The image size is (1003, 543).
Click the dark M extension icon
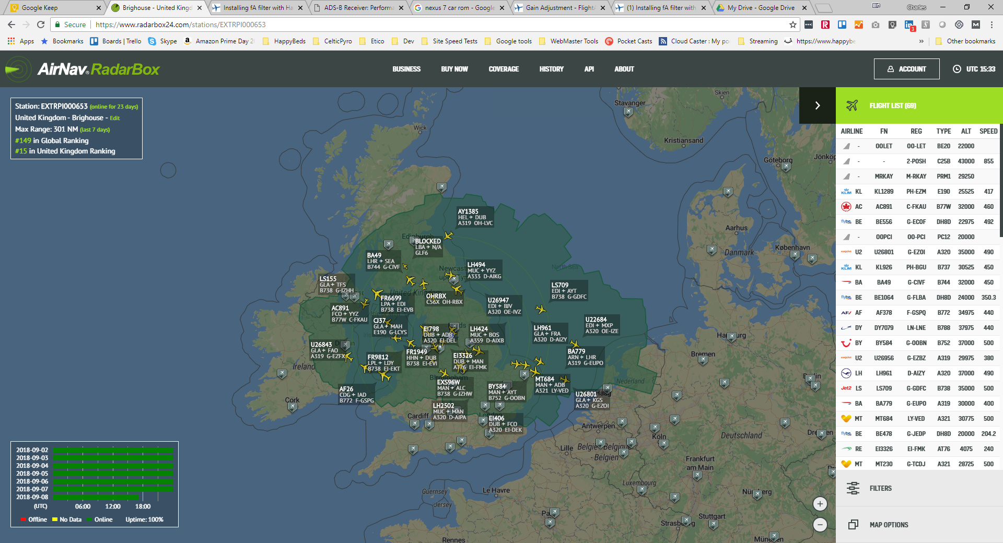point(976,25)
